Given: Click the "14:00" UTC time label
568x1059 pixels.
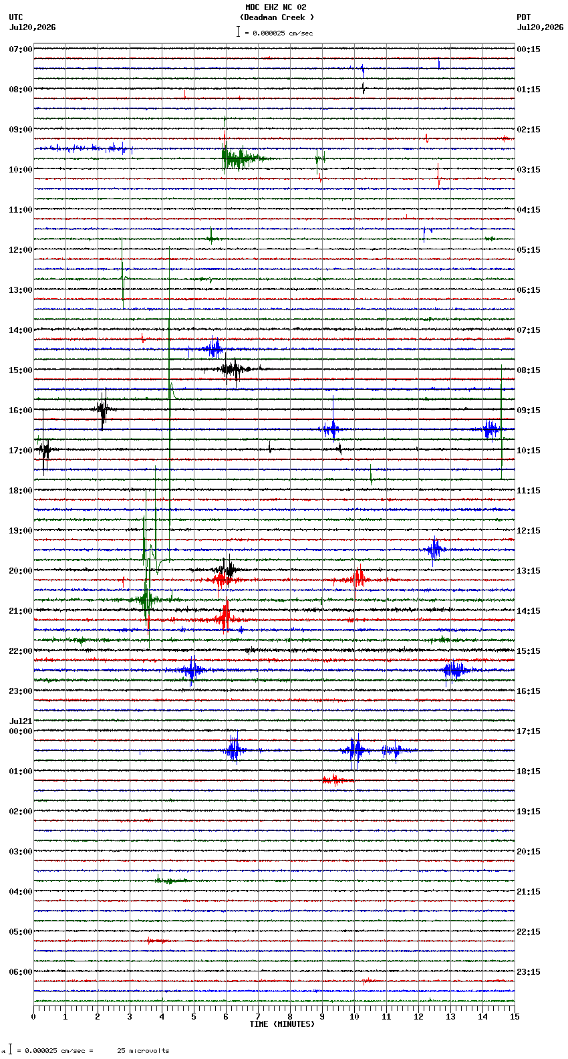Looking at the screenshot, I should pyautogui.click(x=21, y=330).
